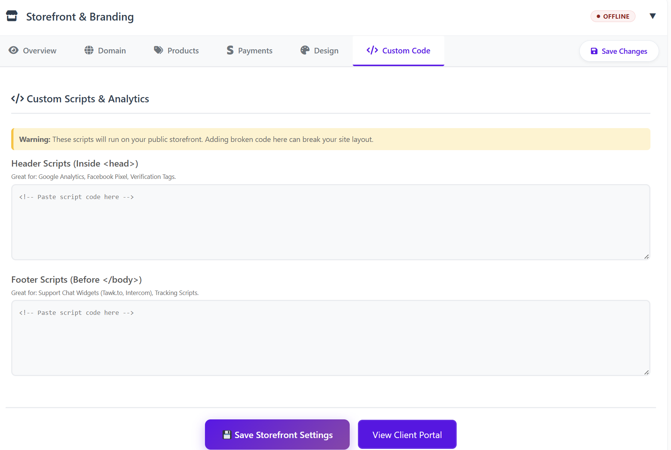Image resolution: width=671 pixels, height=450 pixels.
Task: Click the code brackets icon on Custom Code tab
Action: point(372,50)
